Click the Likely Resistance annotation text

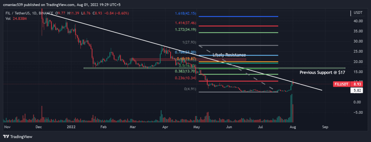pos(229,55)
